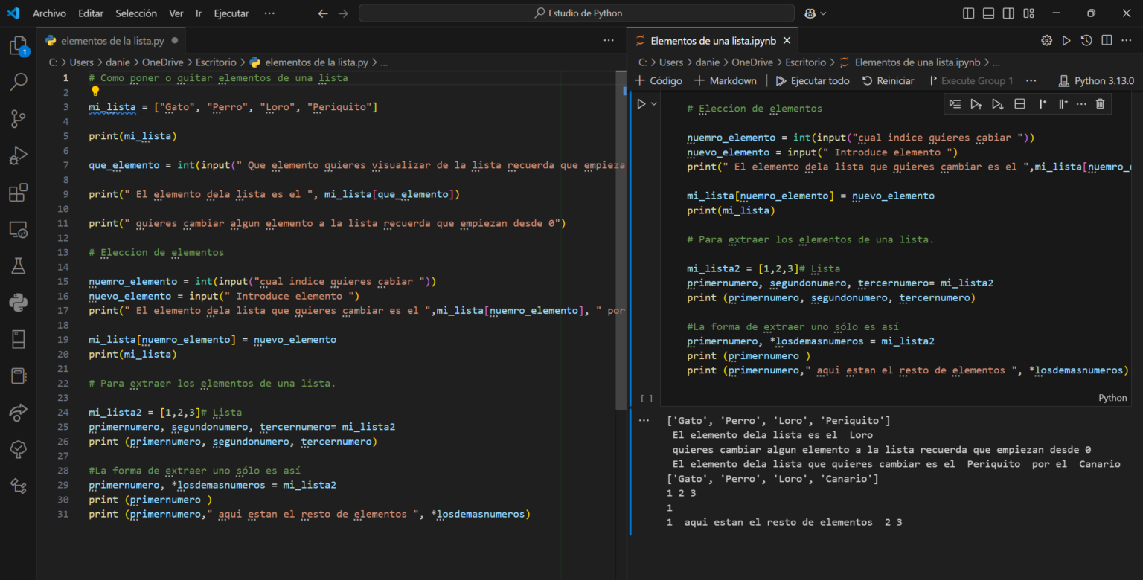Click the lightbulb code action on line 2
1143x580 pixels.
coord(95,92)
